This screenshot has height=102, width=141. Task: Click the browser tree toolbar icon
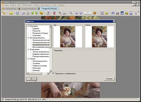point(4,13)
